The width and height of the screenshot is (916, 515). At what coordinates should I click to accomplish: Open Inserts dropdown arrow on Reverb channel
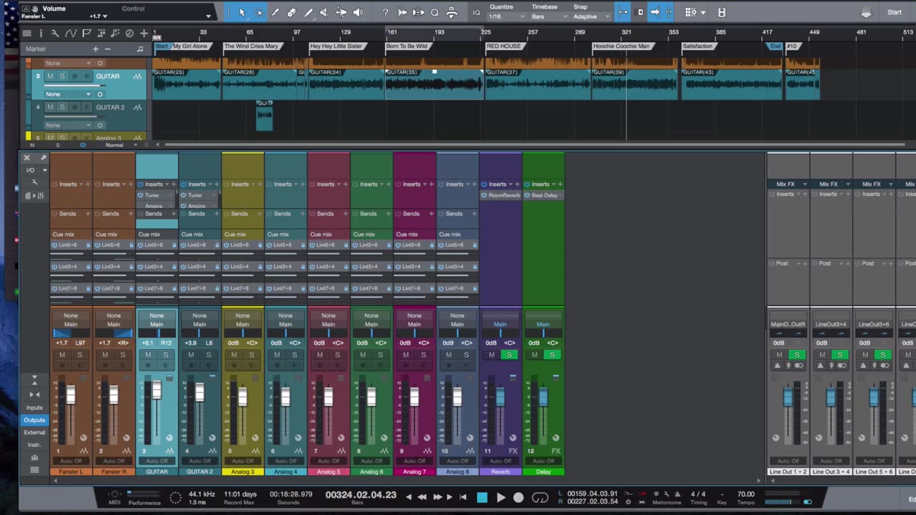pyautogui.click(x=512, y=184)
